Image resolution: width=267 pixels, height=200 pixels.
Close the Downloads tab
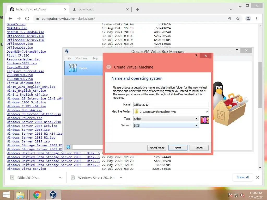click(127, 9)
